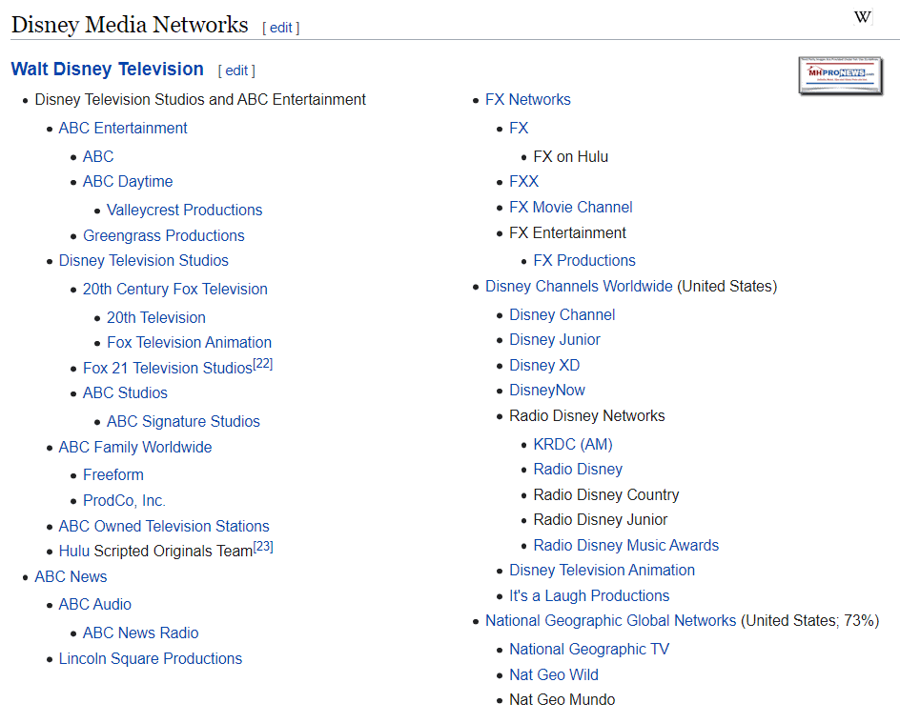
Task: Open the ABC Entertainment link
Action: 123,128
